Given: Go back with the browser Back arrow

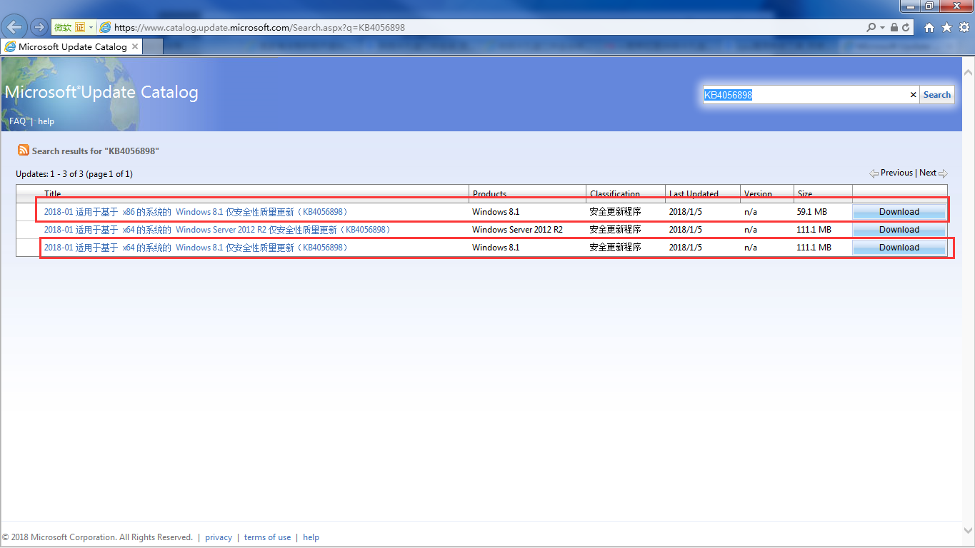Looking at the screenshot, I should [x=14, y=27].
